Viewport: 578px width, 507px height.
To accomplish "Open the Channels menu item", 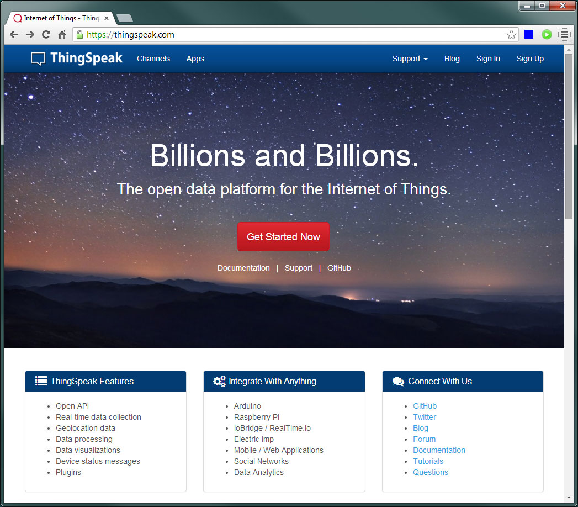I will [x=153, y=59].
